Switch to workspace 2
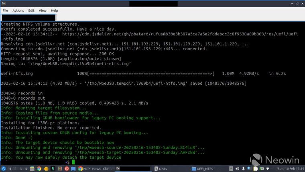This screenshot has height=172, width=305. [15, 169]
